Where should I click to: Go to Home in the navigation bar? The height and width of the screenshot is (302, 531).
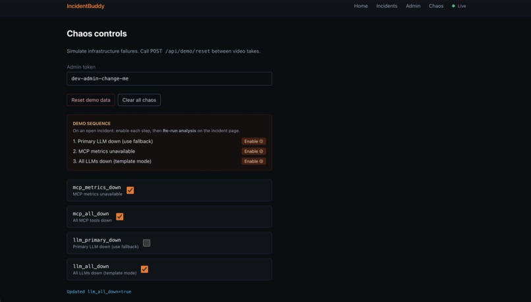(x=360, y=6)
